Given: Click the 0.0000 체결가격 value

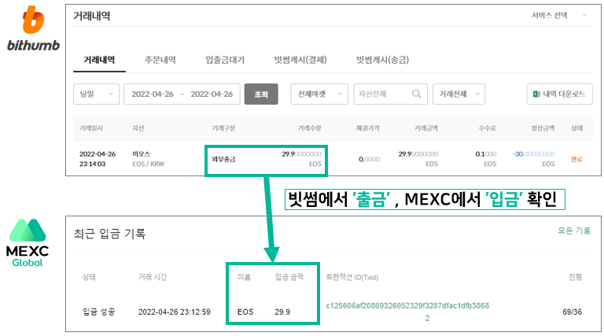Looking at the screenshot, I should [369, 159].
